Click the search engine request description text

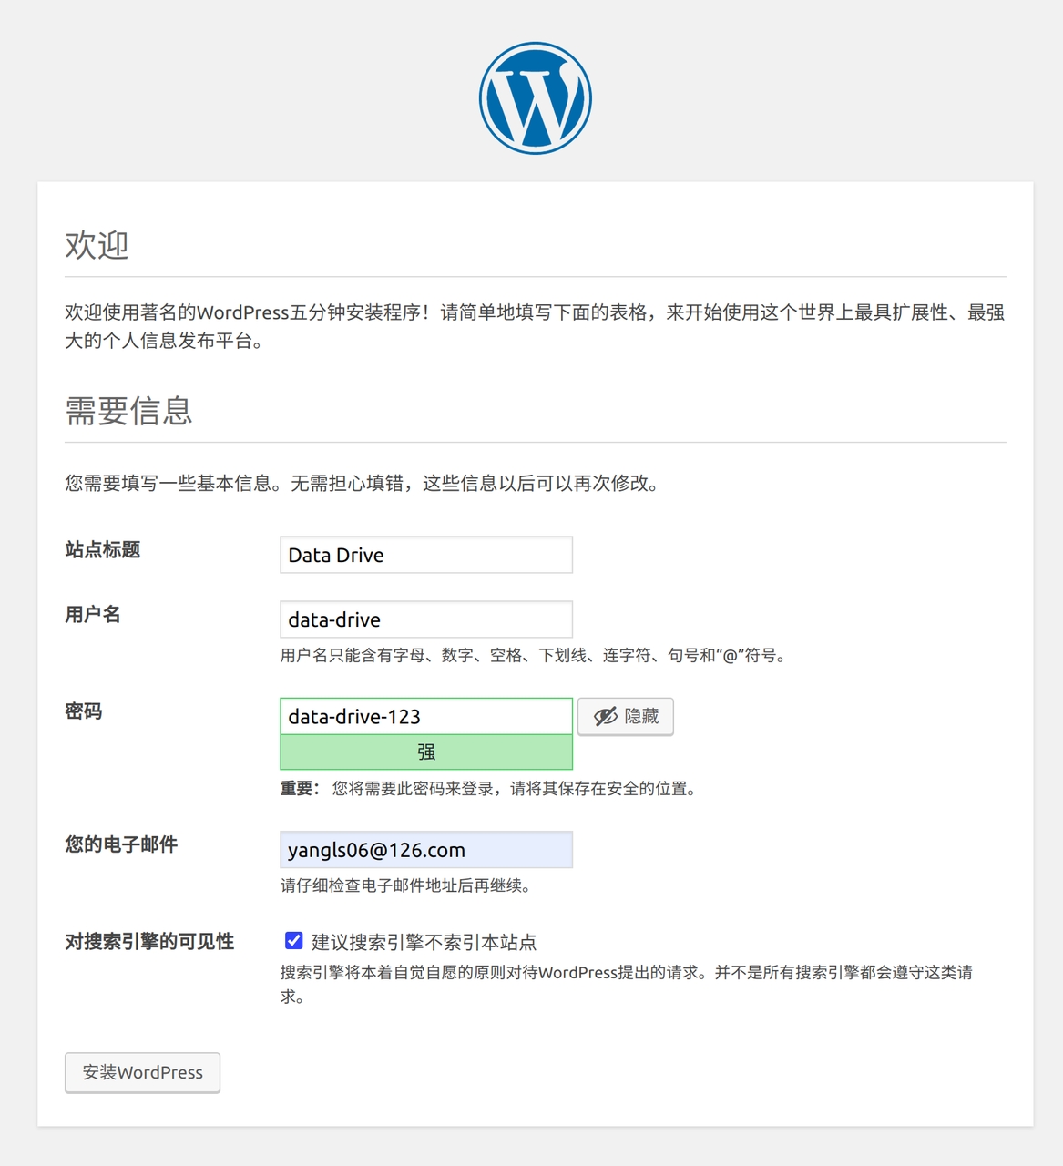627,985
